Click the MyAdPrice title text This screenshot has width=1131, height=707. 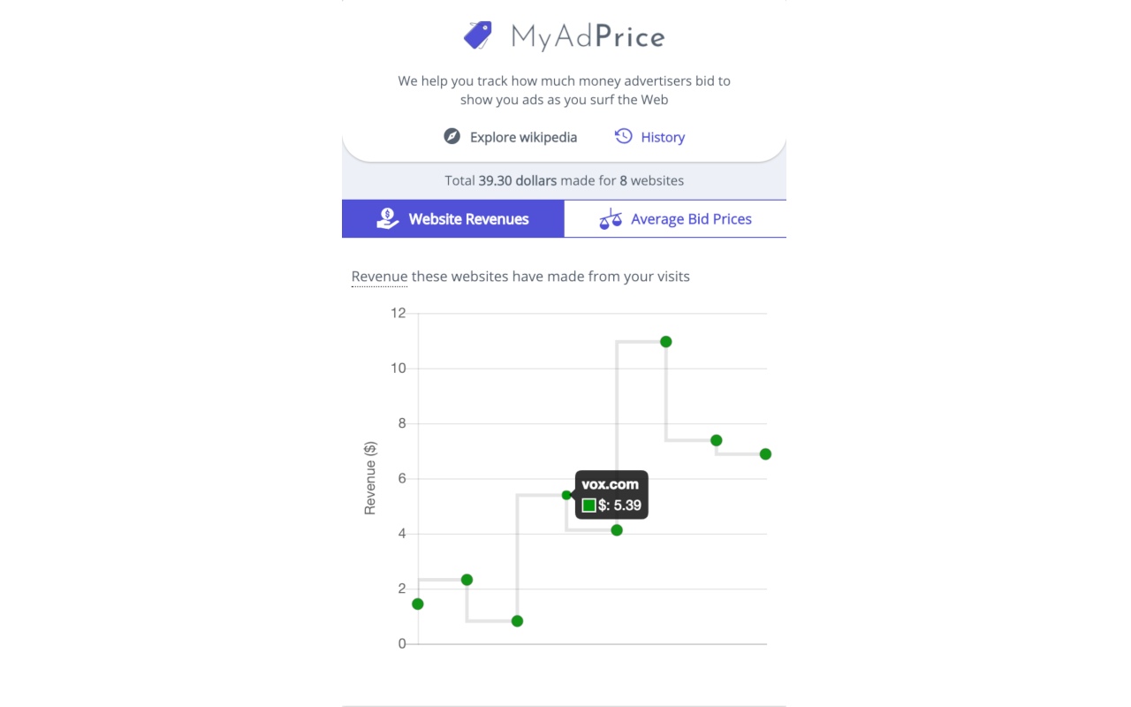tap(588, 37)
